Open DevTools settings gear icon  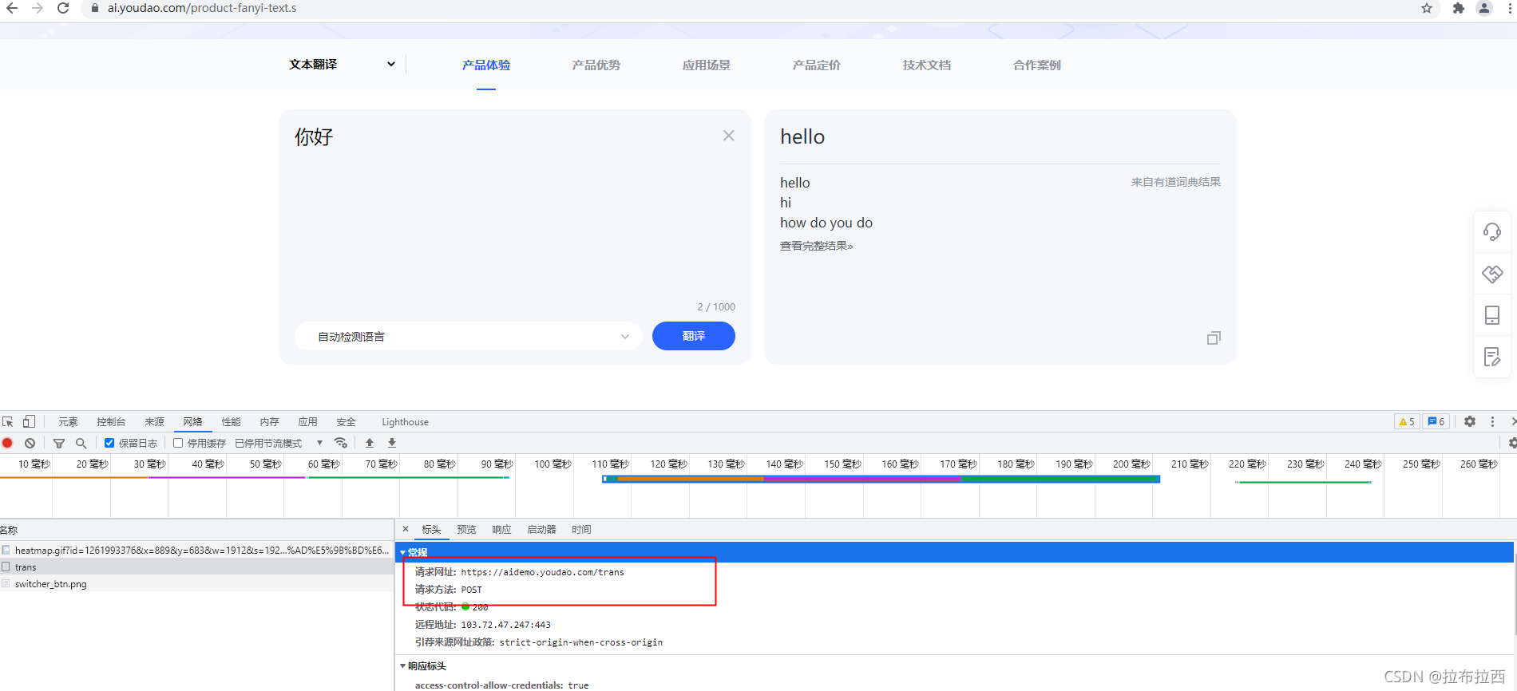click(1470, 422)
